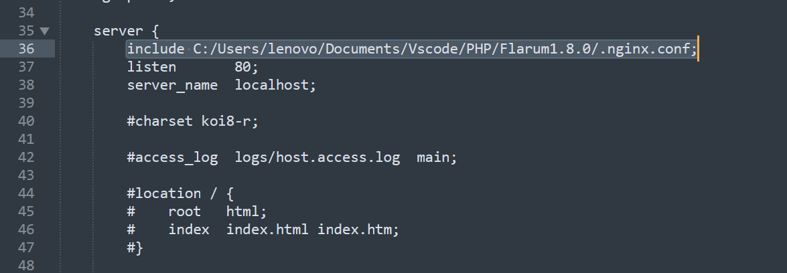
Task: Click line number 48 in the gutter
Action: click(x=26, y=266)
